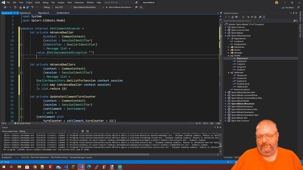Click the Visual Studio taskbar icon

tap(81, 167)
